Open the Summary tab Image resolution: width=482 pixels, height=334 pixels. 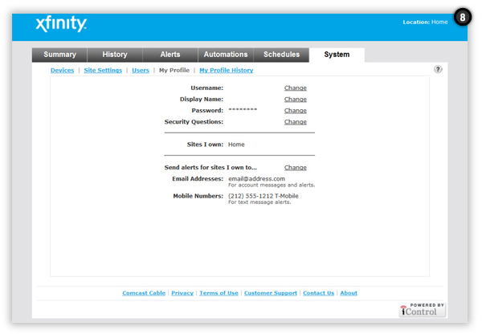click(59, 55)
